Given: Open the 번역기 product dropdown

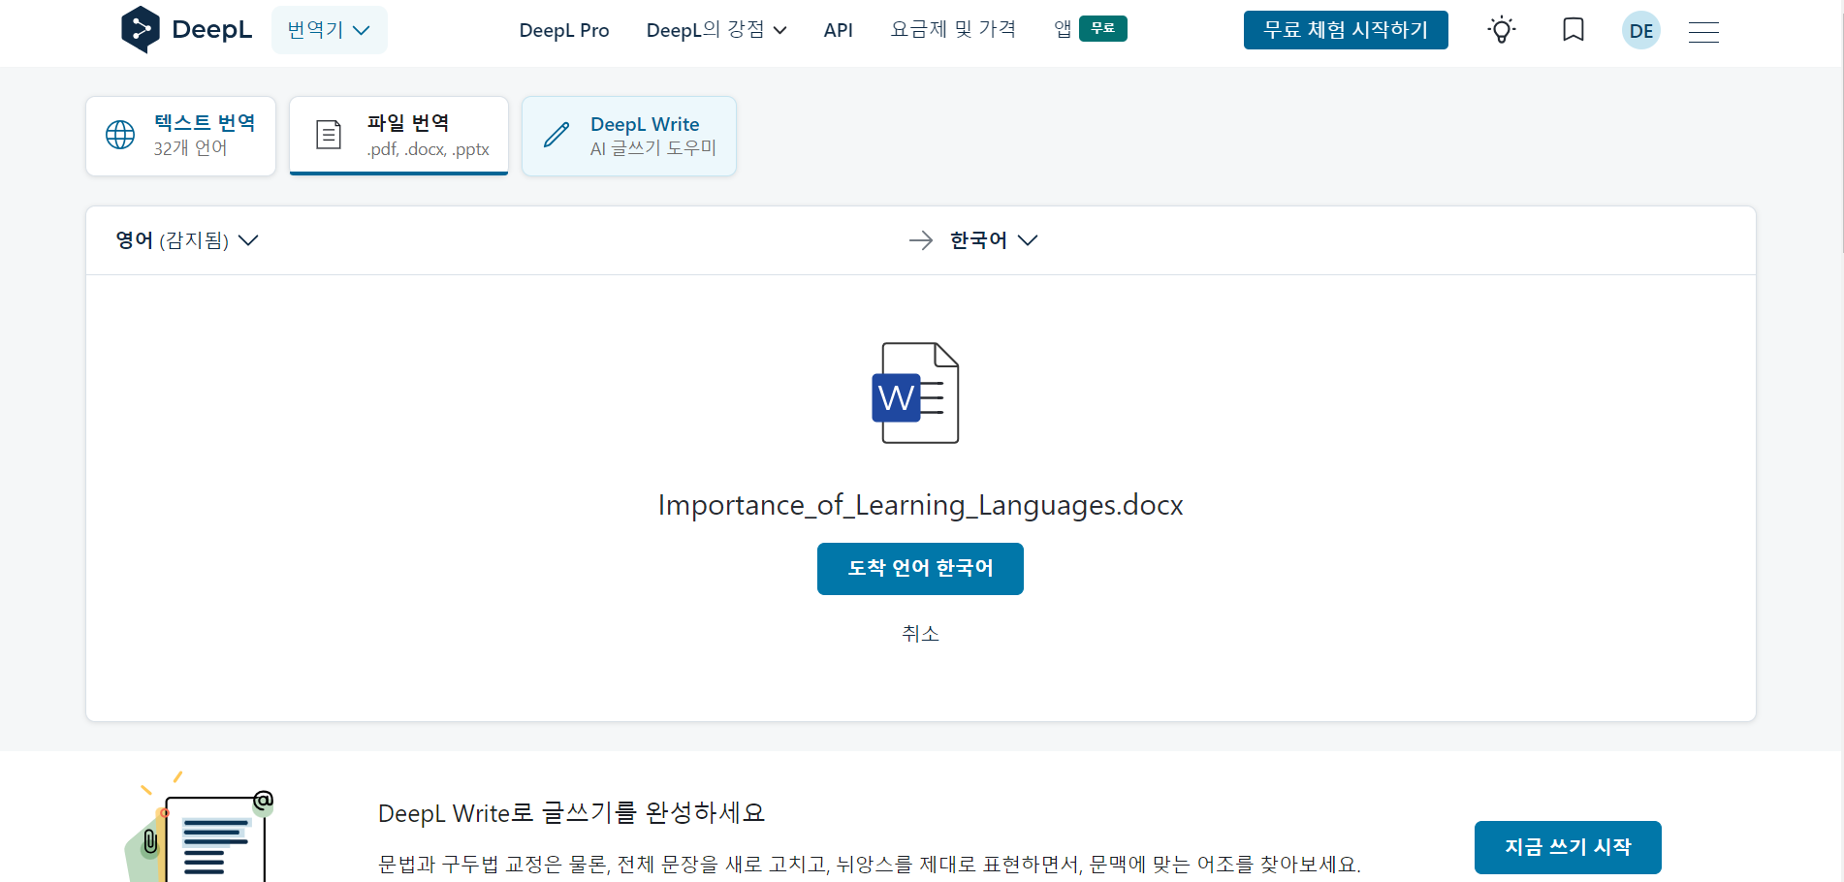Looking at the screenshot, I should point(329,30).
